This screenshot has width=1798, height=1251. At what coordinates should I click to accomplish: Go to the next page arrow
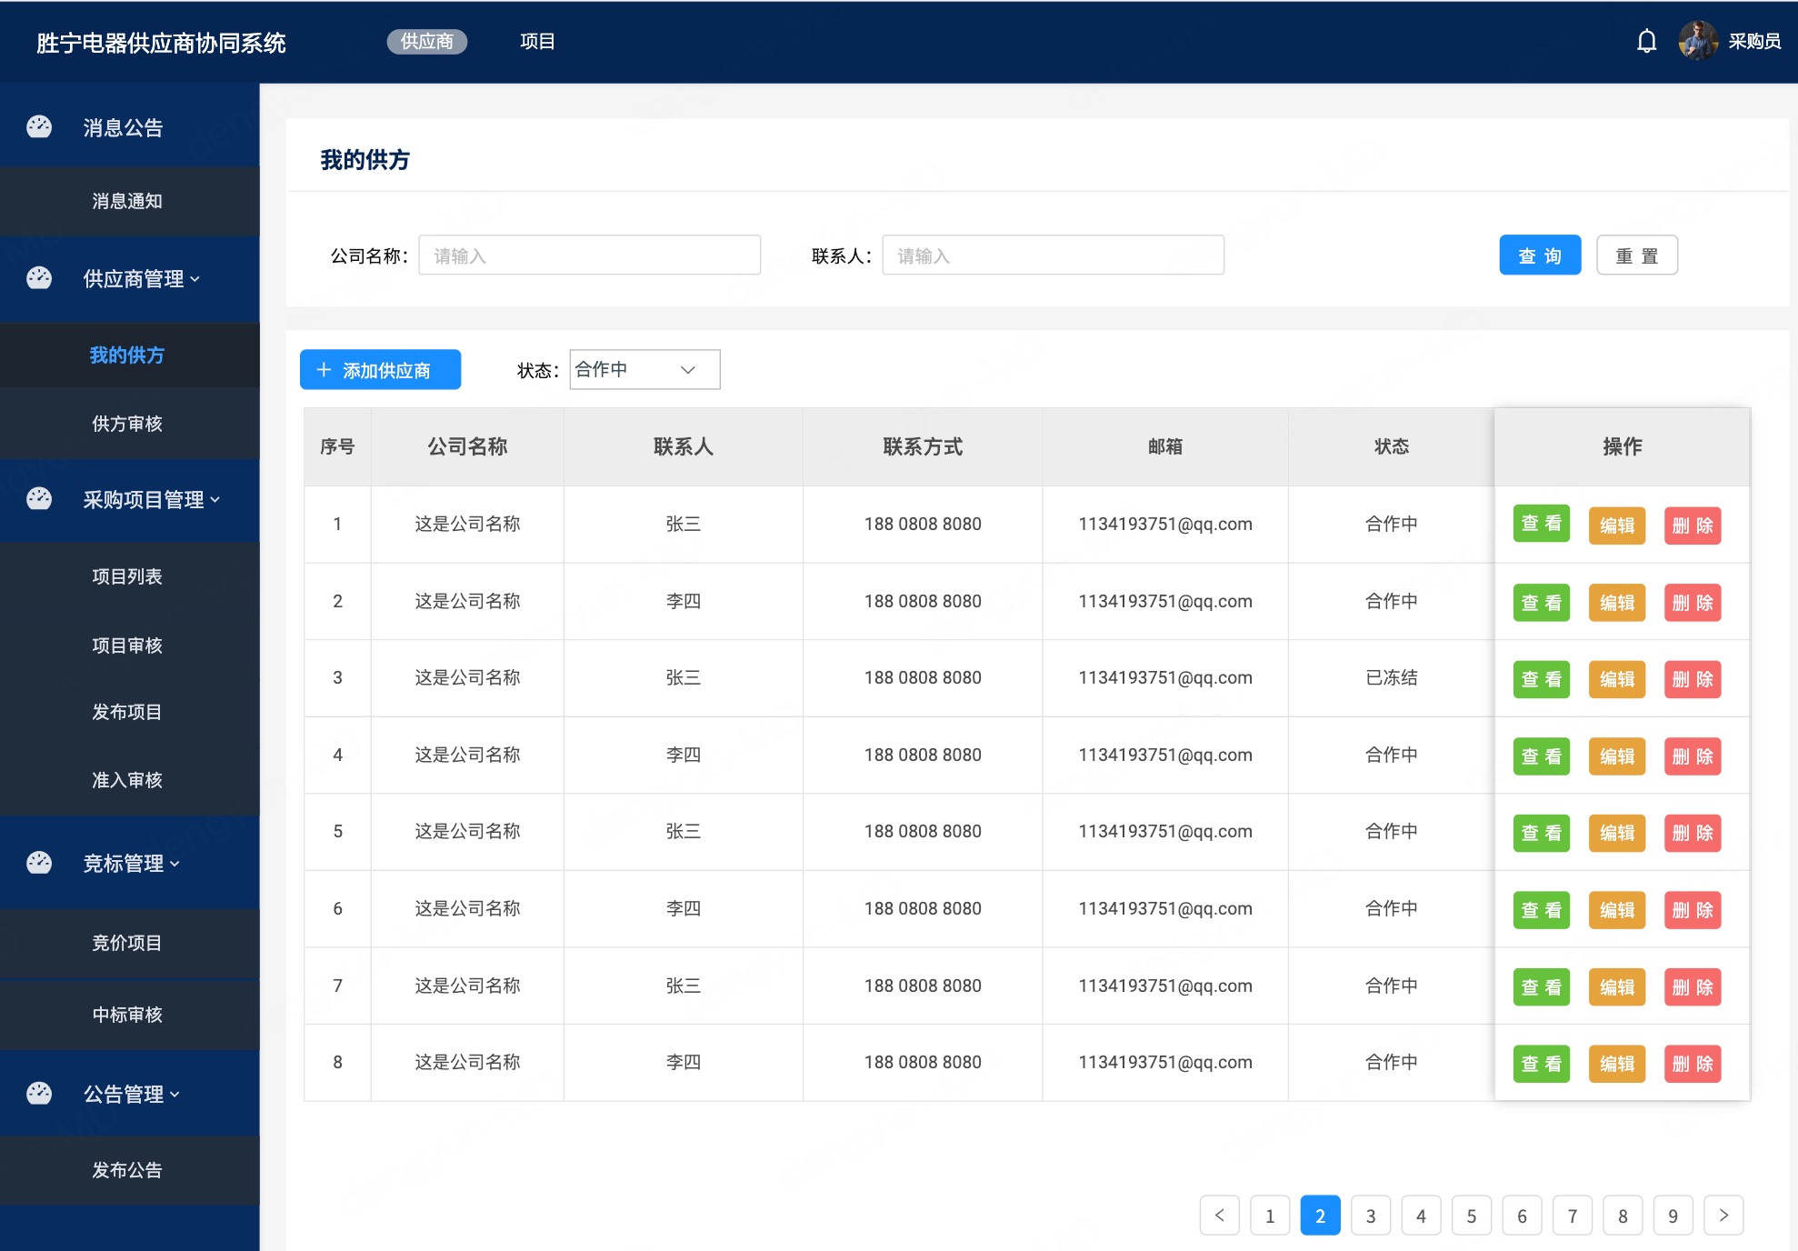pyautogui.click(x=1723, y=1216)
